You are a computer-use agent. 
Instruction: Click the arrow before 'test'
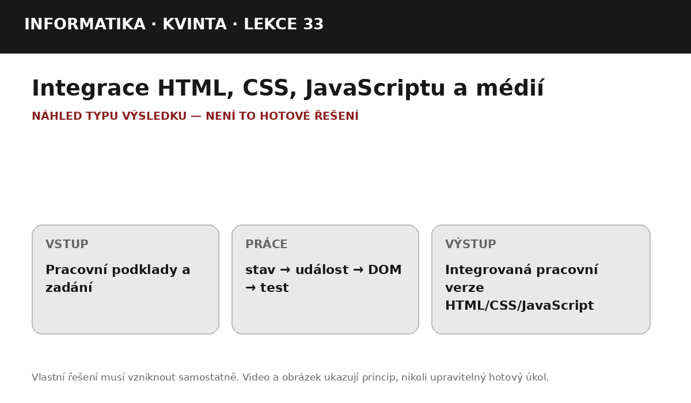250,288
